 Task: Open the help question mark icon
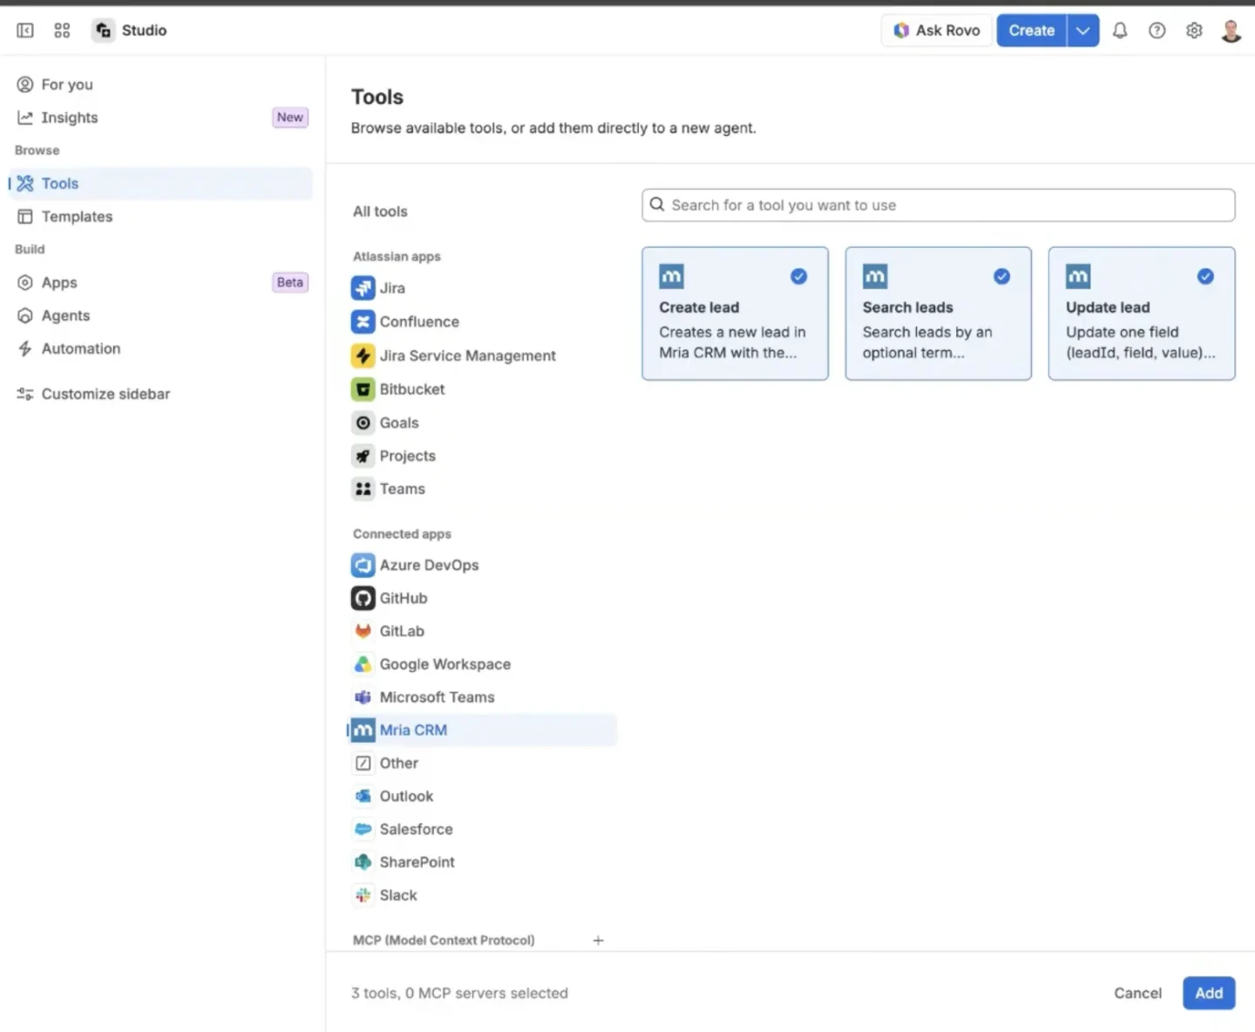coord(1157,31)
